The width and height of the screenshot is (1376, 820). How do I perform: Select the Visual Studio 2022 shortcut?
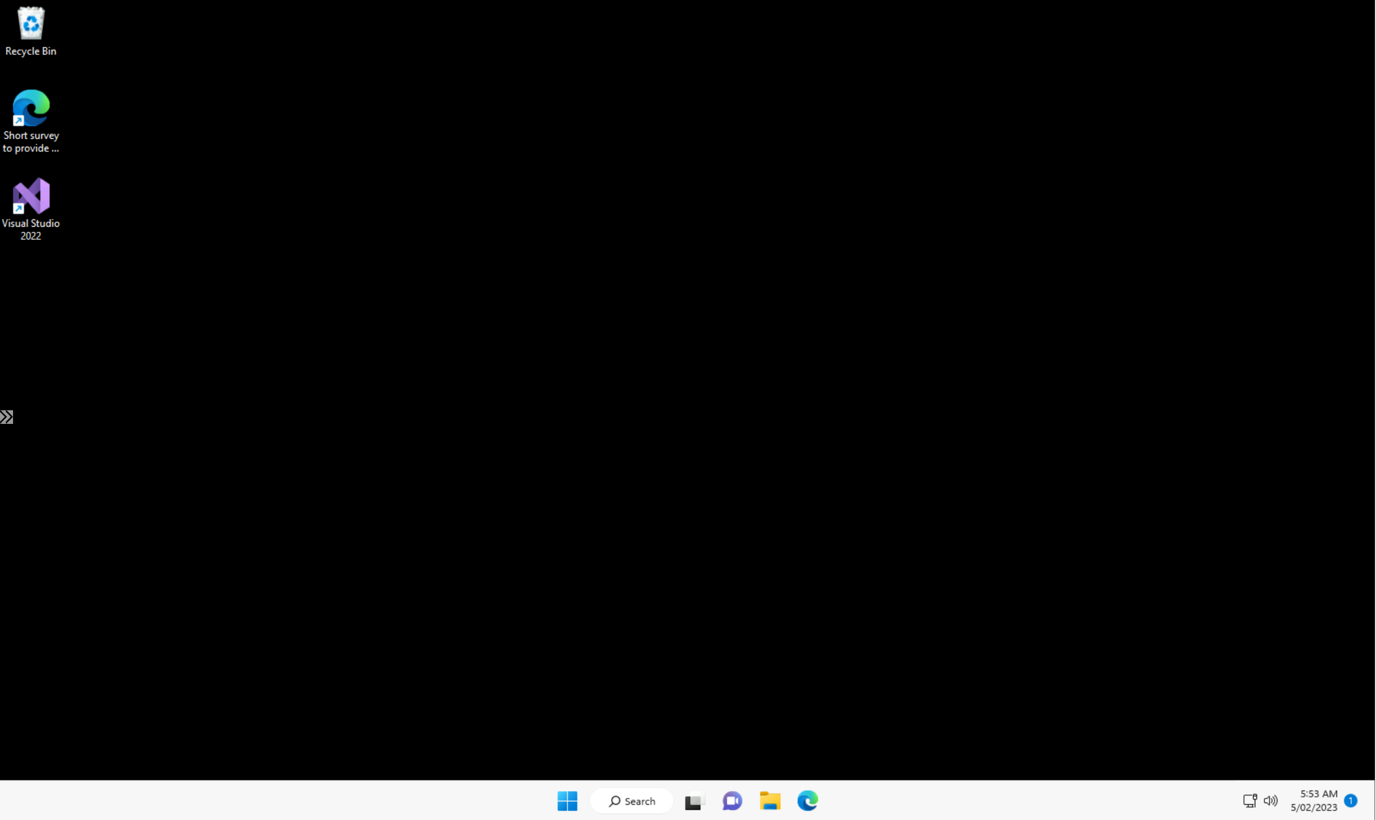31,209
